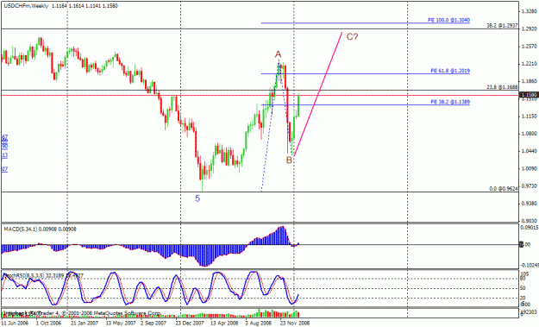539x327 pixels.
Task: Select the wave label A at the peak
Action: click(278, 54)
